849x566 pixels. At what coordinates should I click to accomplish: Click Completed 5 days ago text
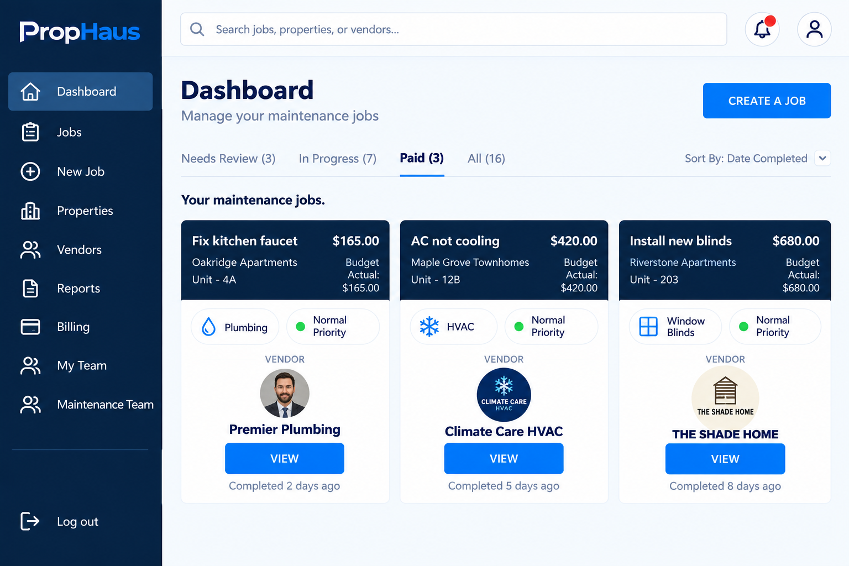(504, 486)
